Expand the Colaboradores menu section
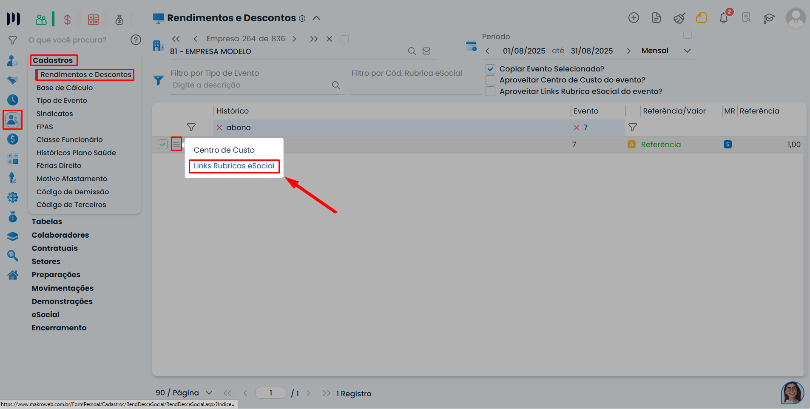This screenshot has height=409, width=810. tap(60, 235)
